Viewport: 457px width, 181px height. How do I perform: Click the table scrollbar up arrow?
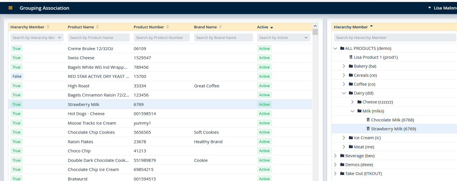[x=315, y=26]
